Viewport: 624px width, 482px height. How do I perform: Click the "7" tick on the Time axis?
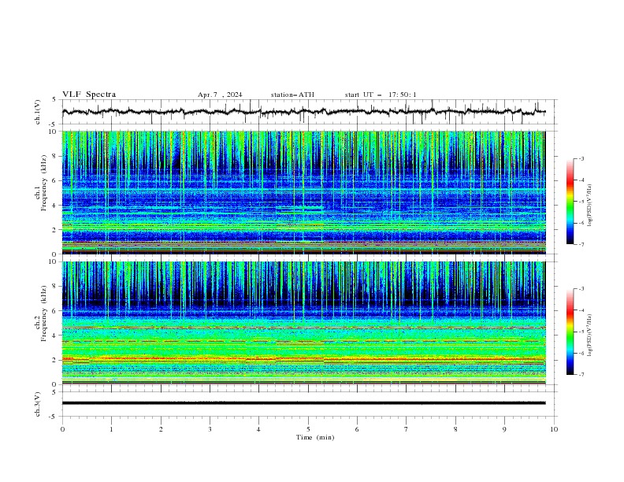pos(407,429)
